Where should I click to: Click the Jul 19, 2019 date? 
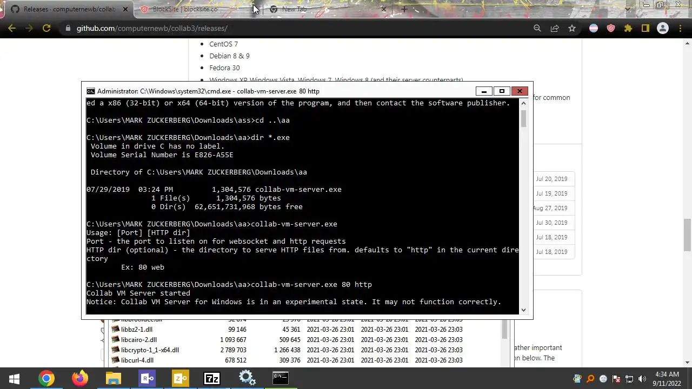(551, 193)
